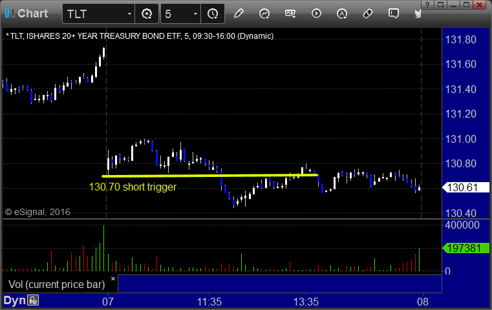Open the symbol settings gear menu
The width and height of the screenshot is (492, 310).
click(147, 14)
